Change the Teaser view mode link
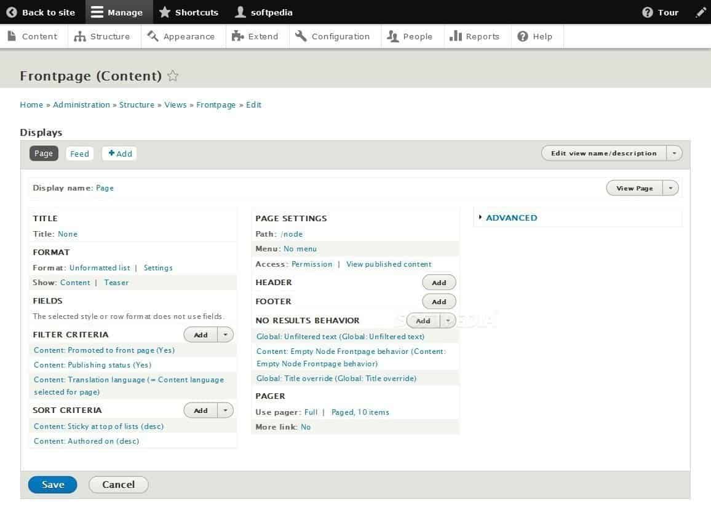 click(116, 283)
